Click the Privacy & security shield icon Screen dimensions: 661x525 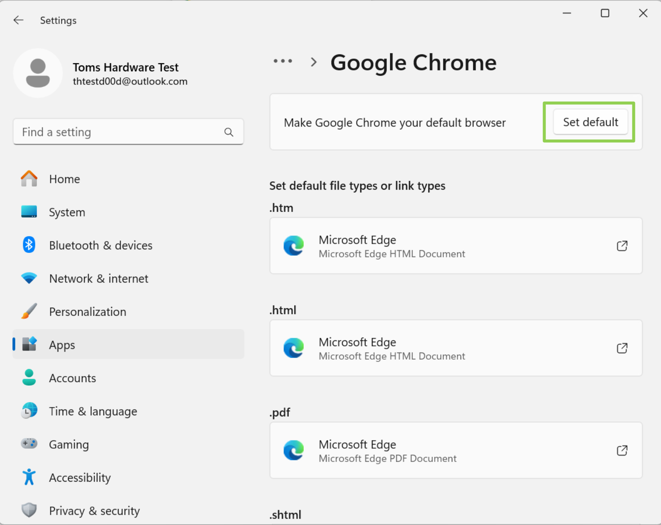click(29, 510)
